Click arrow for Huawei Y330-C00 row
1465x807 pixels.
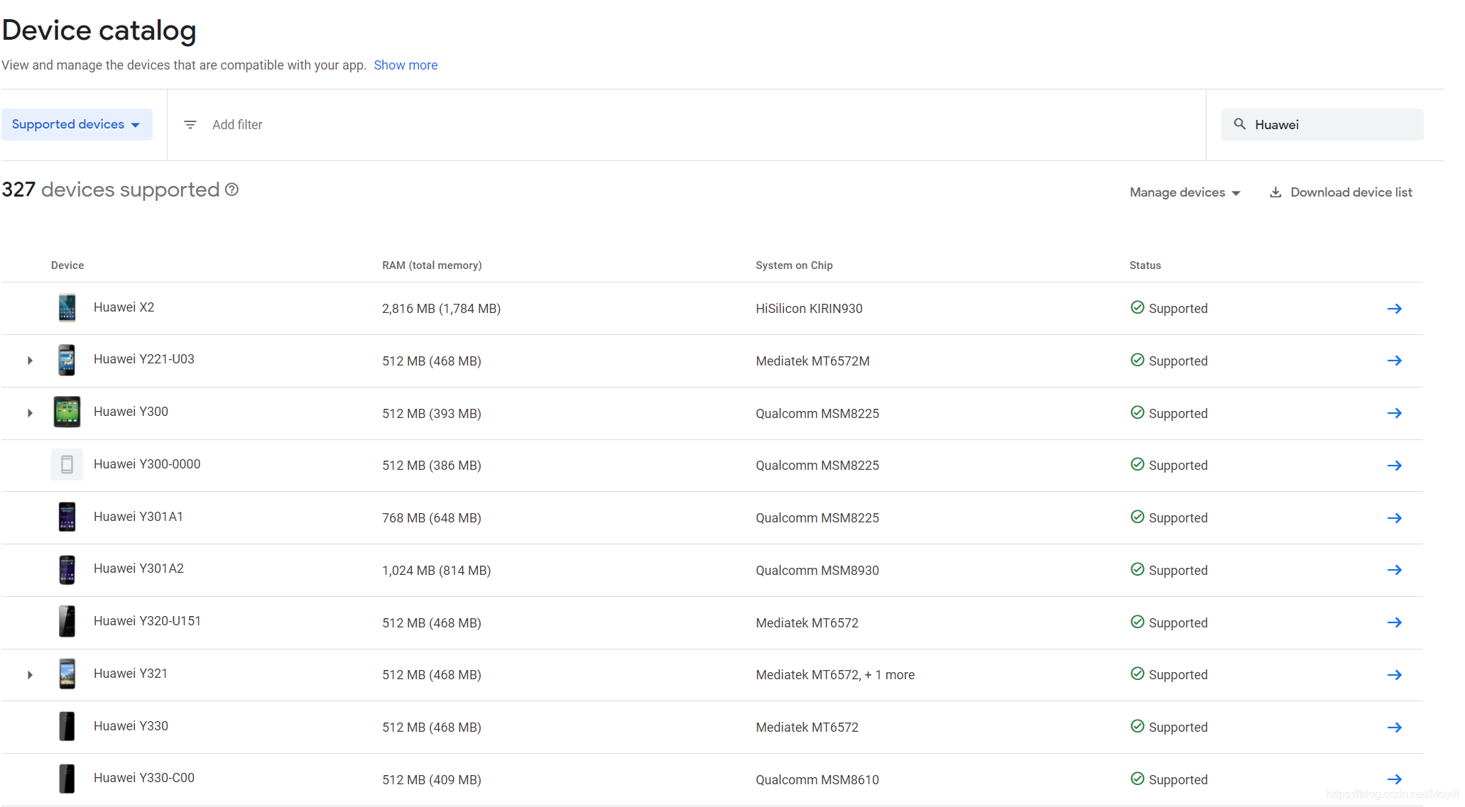[1394, 779]
